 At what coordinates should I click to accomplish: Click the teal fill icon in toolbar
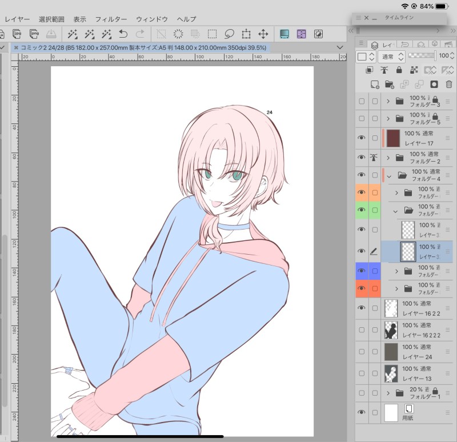[284, 34]
